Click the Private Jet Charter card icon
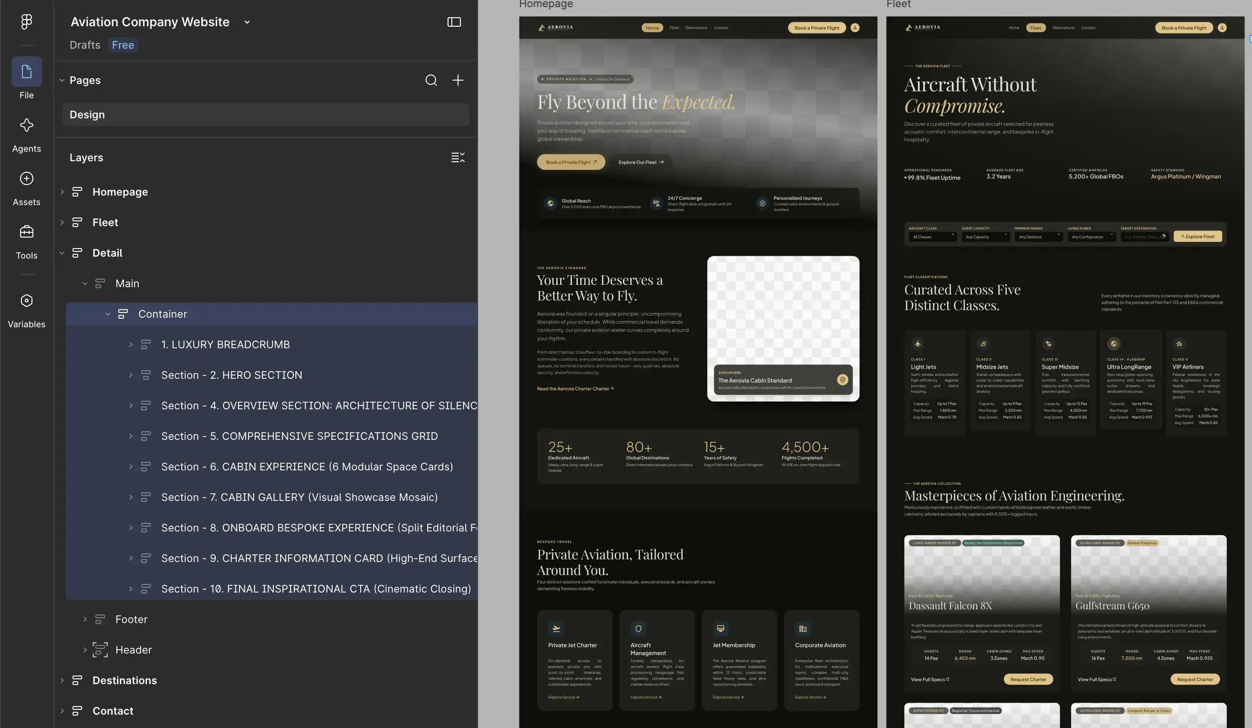Viewport: 1252px width, 728px height. click(x=556, y=629)
